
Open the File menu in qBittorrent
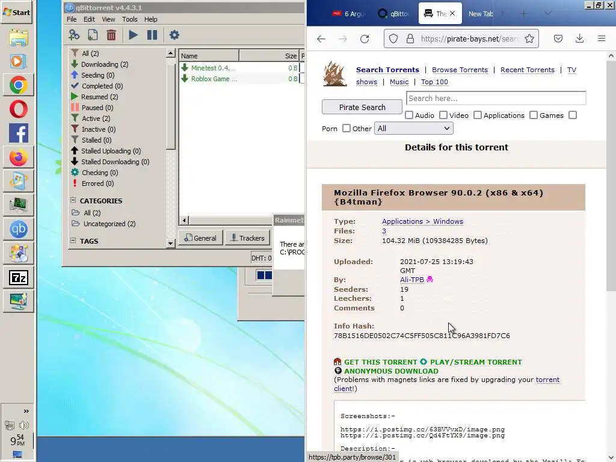(72, 19)
